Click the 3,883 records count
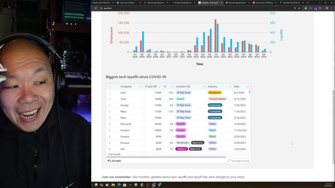335x188 pixels. 114,154
